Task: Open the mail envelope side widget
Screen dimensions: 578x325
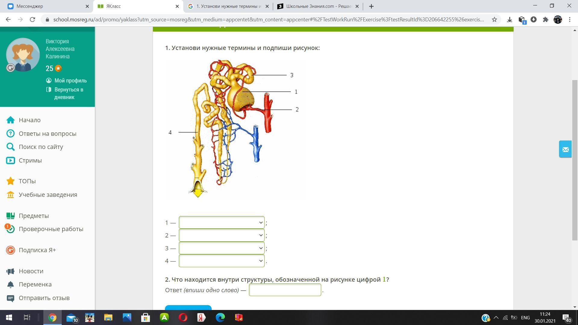Action: pos(565,149)
